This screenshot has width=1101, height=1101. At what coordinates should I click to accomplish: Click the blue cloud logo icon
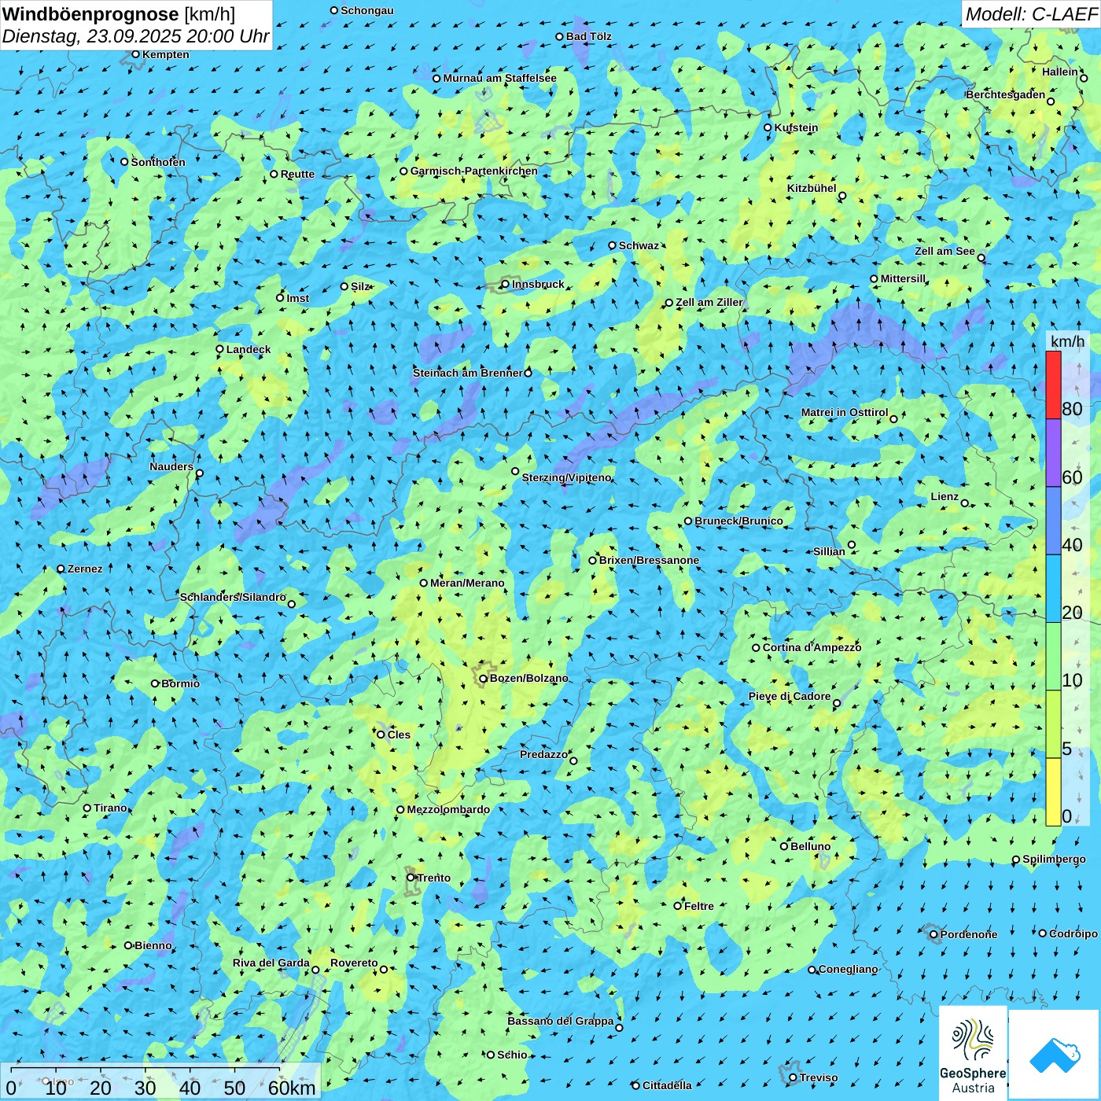(1055, 1055)
